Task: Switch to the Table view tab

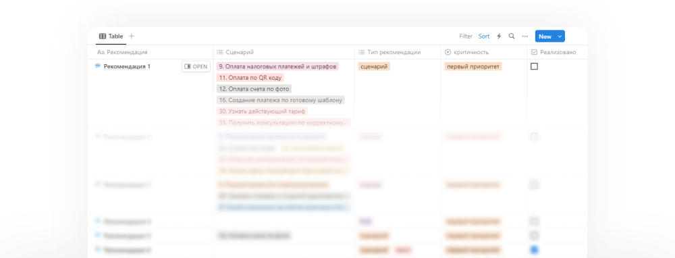Action: point(111,36)
